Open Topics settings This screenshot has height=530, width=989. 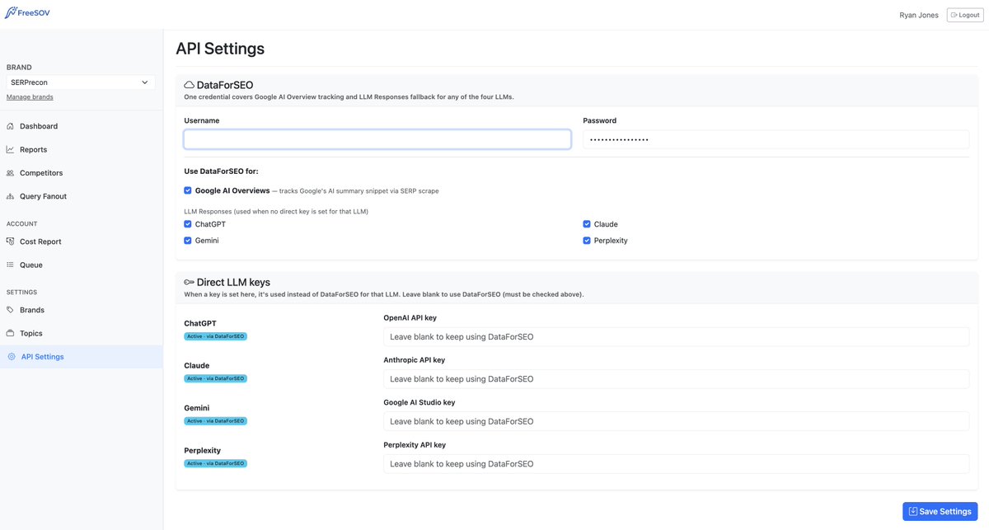point(81,333)
